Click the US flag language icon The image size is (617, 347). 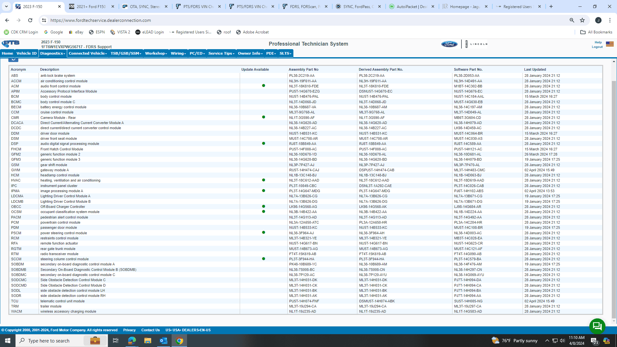(610, 44)
